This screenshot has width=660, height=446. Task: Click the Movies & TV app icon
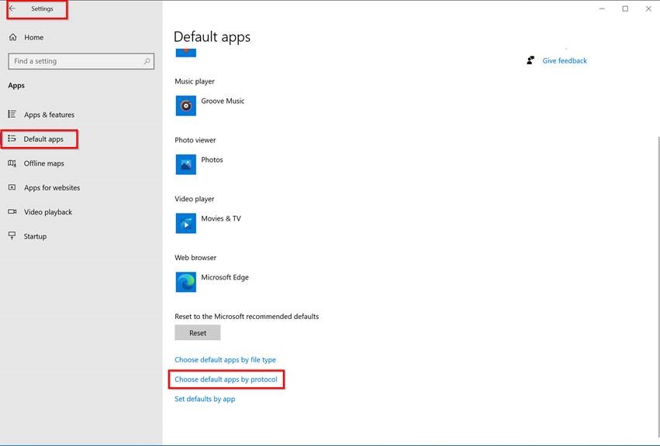pos(185,223)
